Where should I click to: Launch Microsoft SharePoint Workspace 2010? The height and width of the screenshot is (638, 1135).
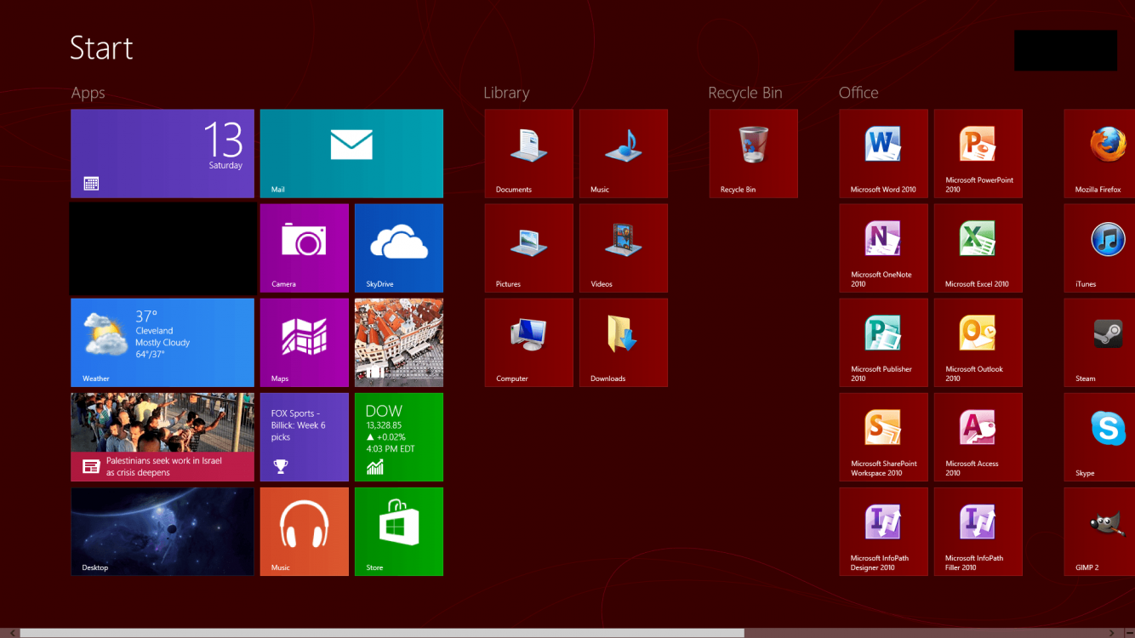(x=883, y=437)
